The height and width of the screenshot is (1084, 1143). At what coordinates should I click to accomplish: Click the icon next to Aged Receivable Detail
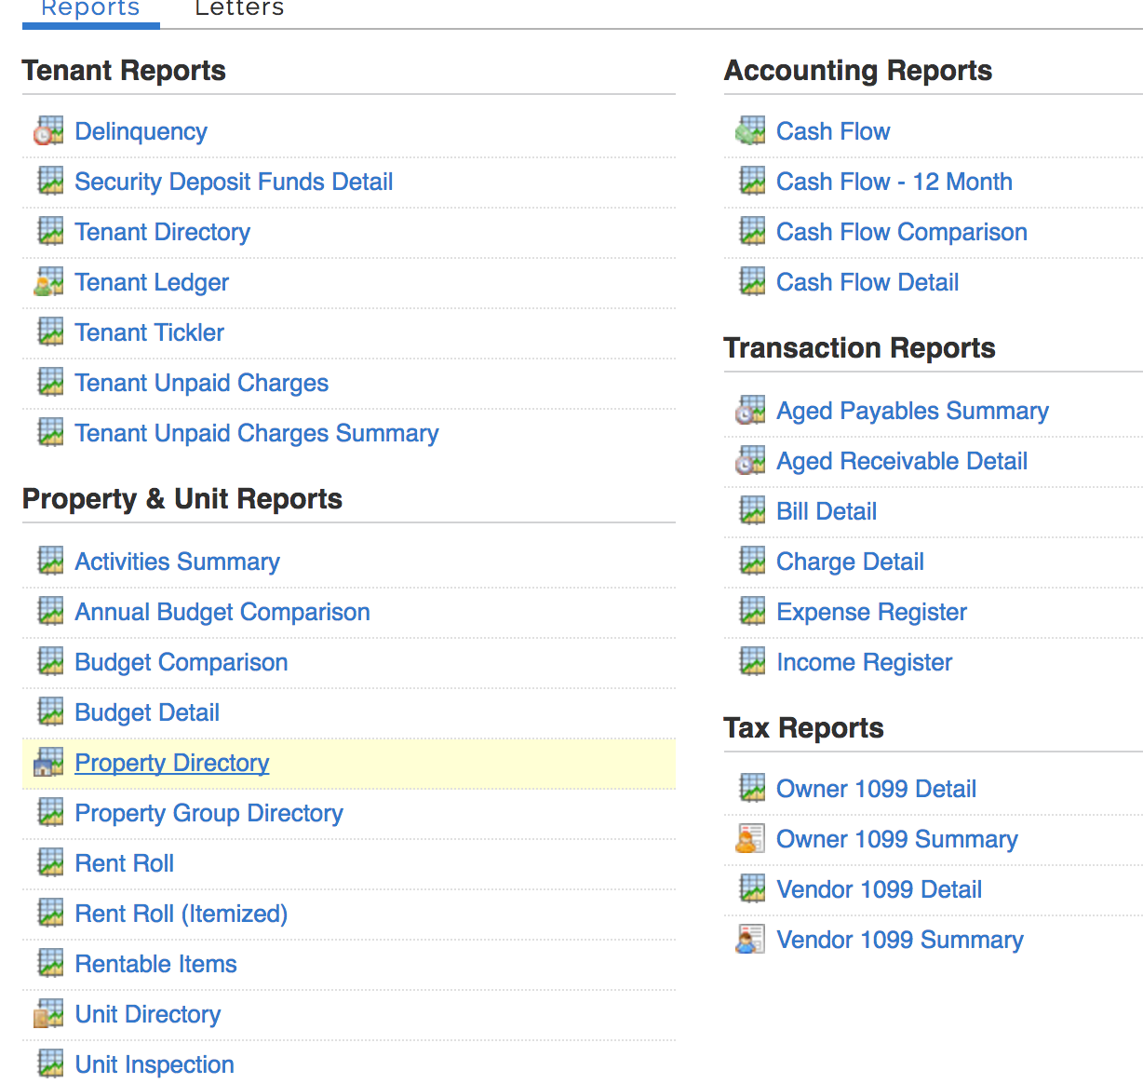pos(750,461)
